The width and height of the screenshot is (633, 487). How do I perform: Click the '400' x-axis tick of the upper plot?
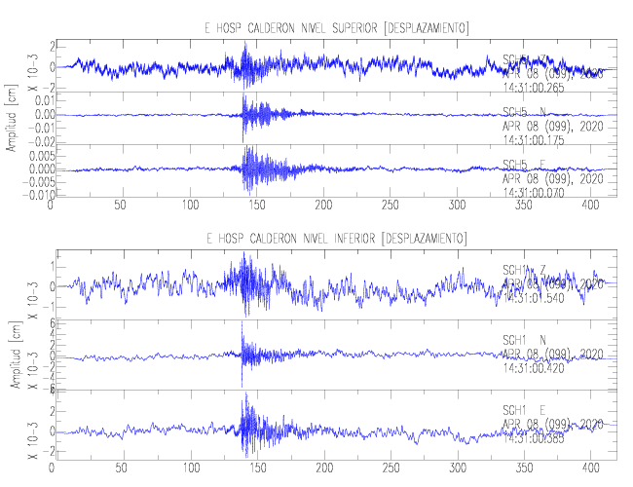click(590, 206)
